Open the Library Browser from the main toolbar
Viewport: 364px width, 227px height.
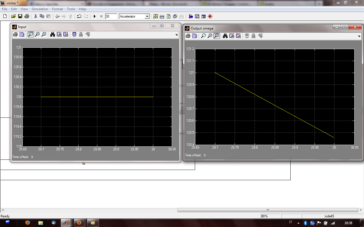[190, 16]
